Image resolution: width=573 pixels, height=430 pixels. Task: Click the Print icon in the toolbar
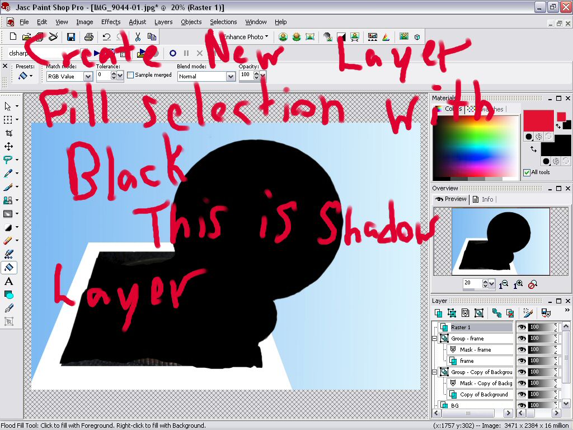pyautogui.click(x=88, y=37)
